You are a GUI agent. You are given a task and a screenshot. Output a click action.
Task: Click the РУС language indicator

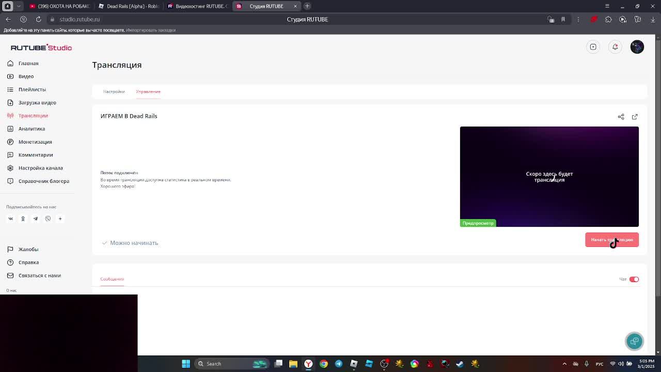[600, 364]
